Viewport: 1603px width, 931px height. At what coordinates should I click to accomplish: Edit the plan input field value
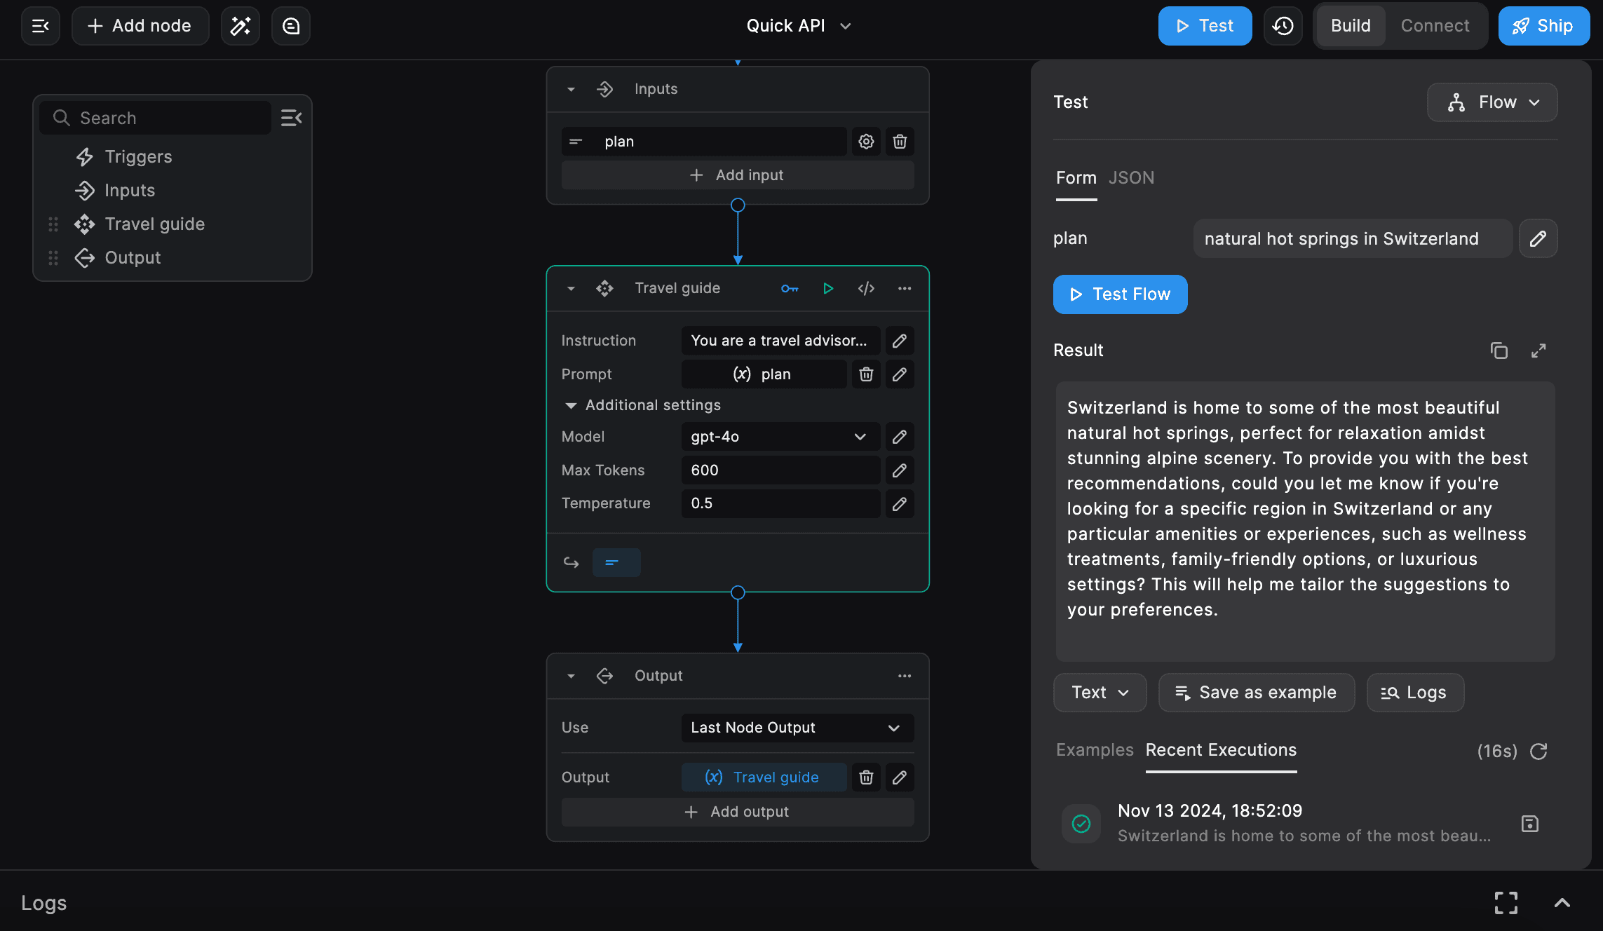(1538, 237)
